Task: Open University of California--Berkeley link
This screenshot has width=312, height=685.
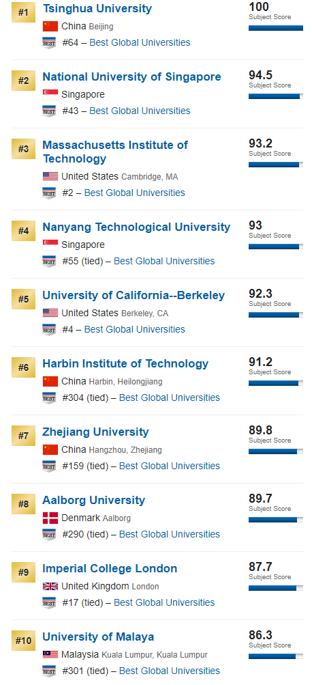Action: click(x=134, y=295)
